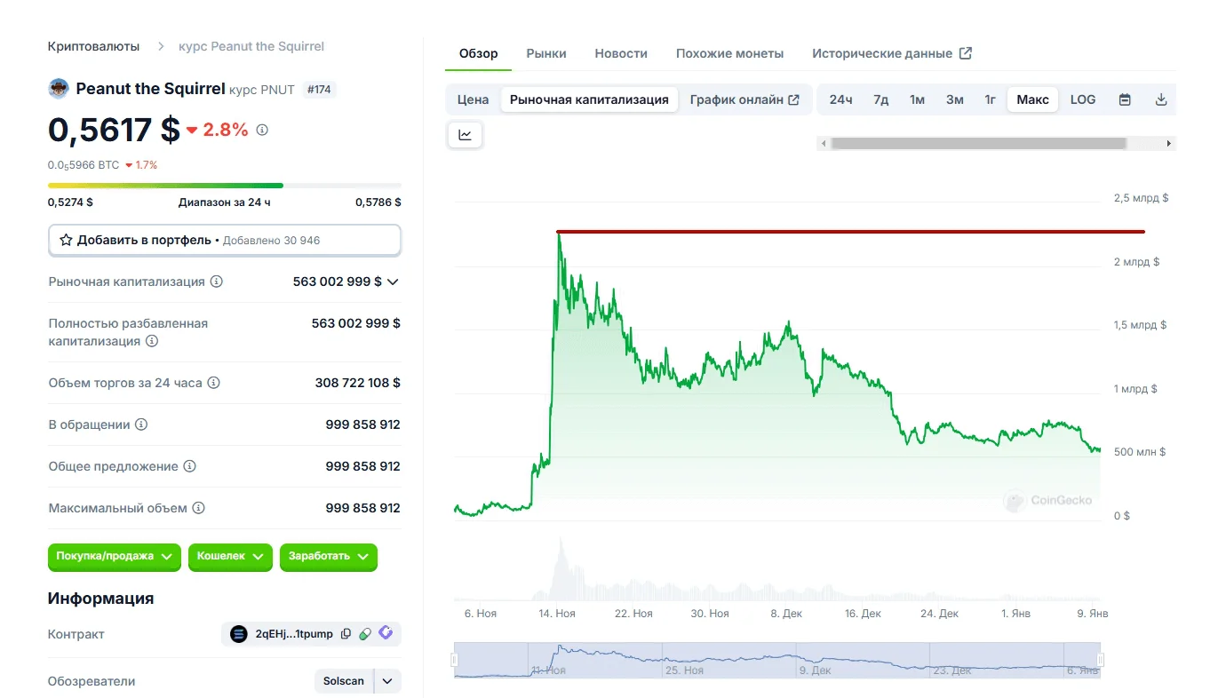Show info for Рыночная капитализация
The image size is (1210, 698).
click(217, 282)
